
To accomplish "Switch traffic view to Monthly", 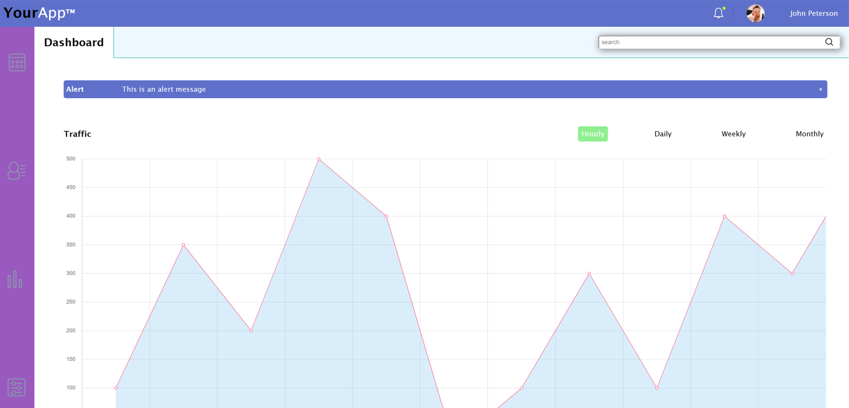I will [810, 134].
